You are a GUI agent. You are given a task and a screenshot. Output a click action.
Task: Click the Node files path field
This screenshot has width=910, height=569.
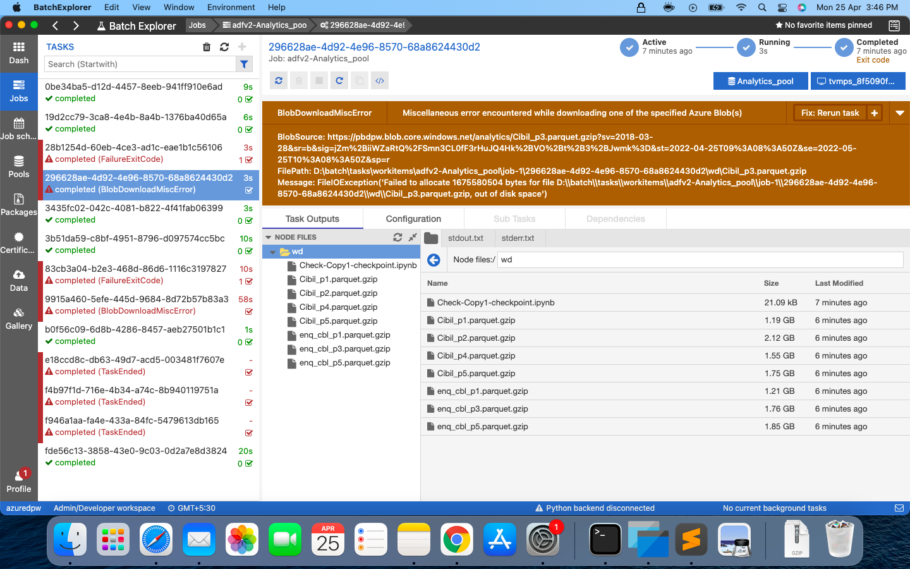tap(701, 260)
